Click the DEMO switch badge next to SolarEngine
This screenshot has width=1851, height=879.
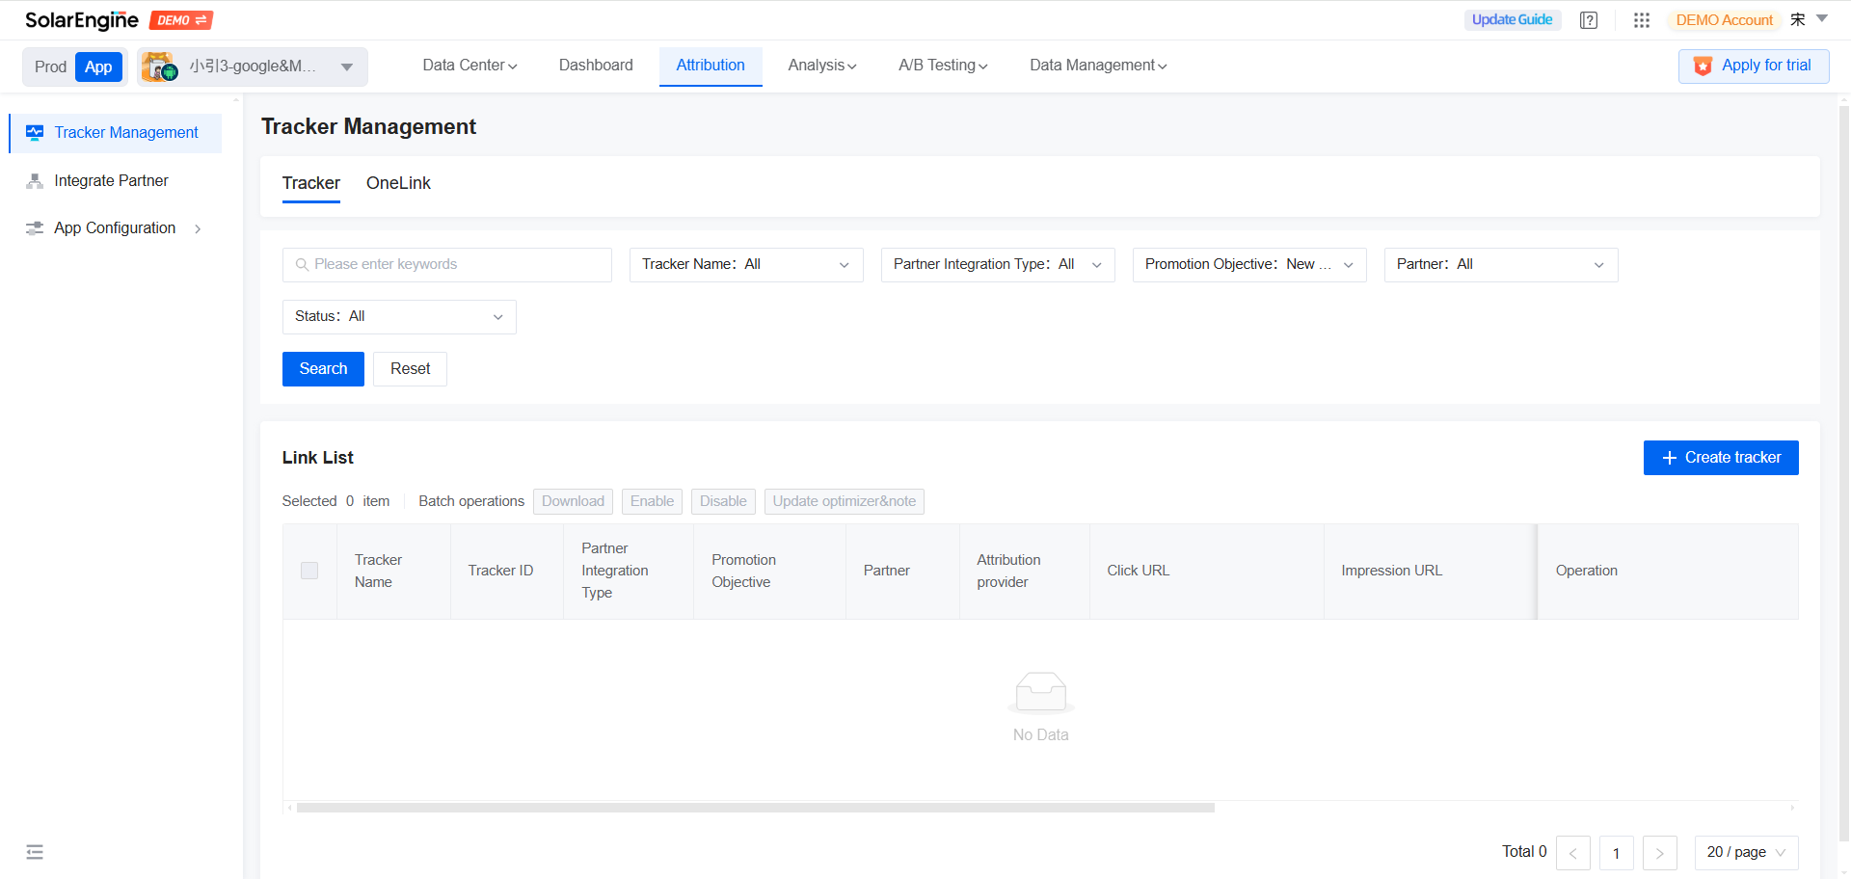(180, 19)
